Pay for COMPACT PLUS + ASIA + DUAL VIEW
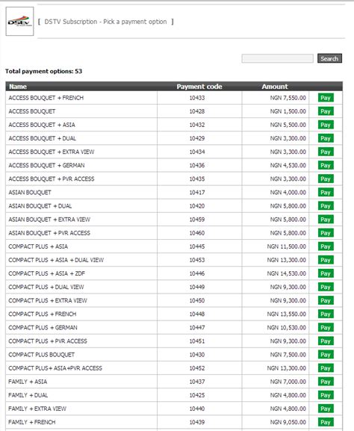Screen dimensions: 354x431 coord(326,260)
